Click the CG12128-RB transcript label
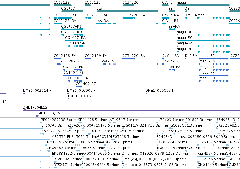The image size is (240, 169). pyautogui.click(x=65, y=15)
